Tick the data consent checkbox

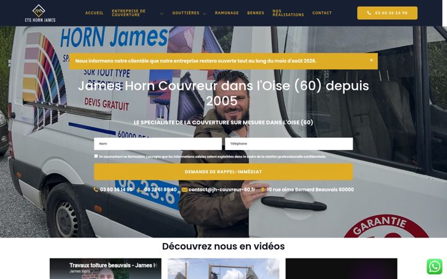point(96,156)
